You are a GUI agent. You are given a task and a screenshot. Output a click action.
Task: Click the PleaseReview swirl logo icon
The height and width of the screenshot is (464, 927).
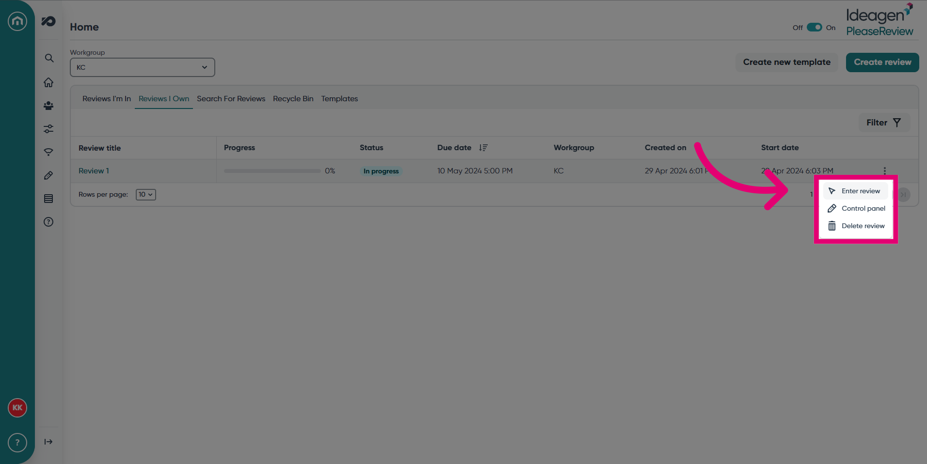coord(48,21)
